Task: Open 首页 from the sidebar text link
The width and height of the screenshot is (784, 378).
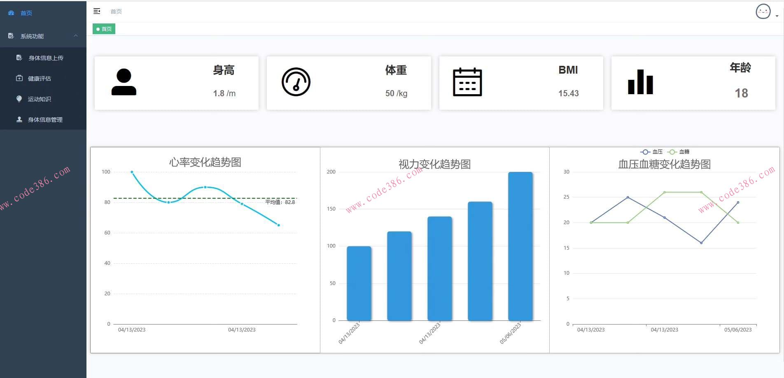Action: tap(26, 13)
